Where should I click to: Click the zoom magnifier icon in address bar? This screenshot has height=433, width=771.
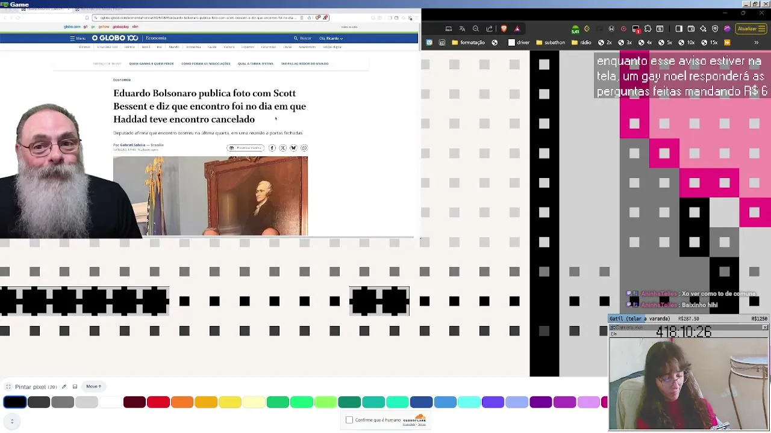point(476,28)
